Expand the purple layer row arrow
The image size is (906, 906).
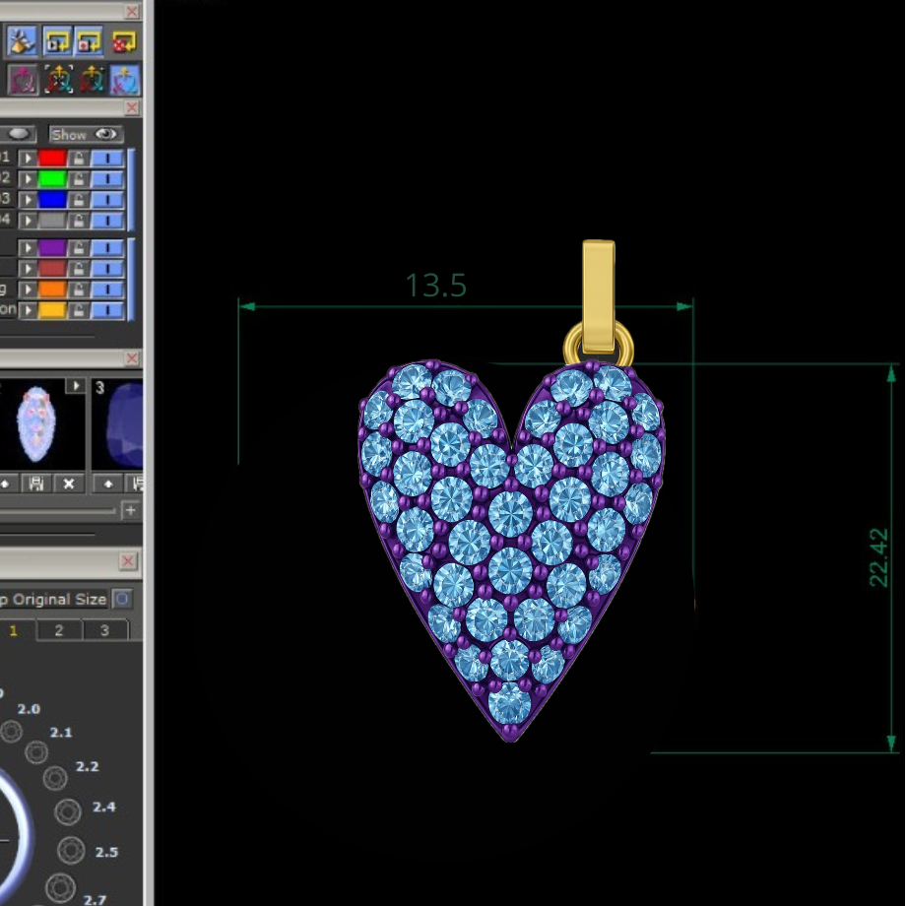click(x=28, y=246)
